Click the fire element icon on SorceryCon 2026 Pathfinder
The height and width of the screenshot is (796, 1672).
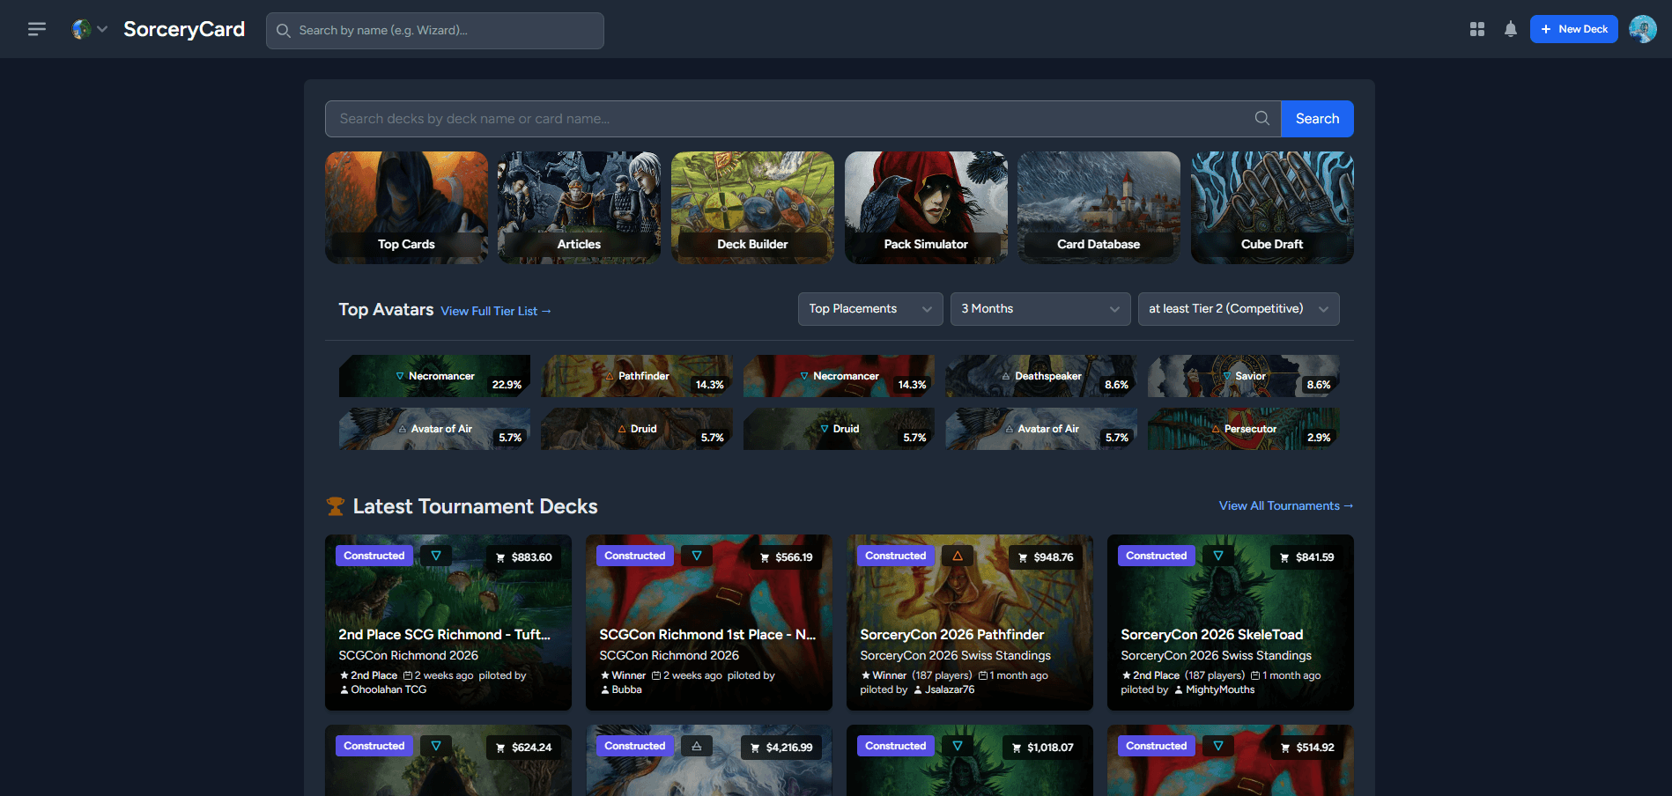(x=957, y=555)
